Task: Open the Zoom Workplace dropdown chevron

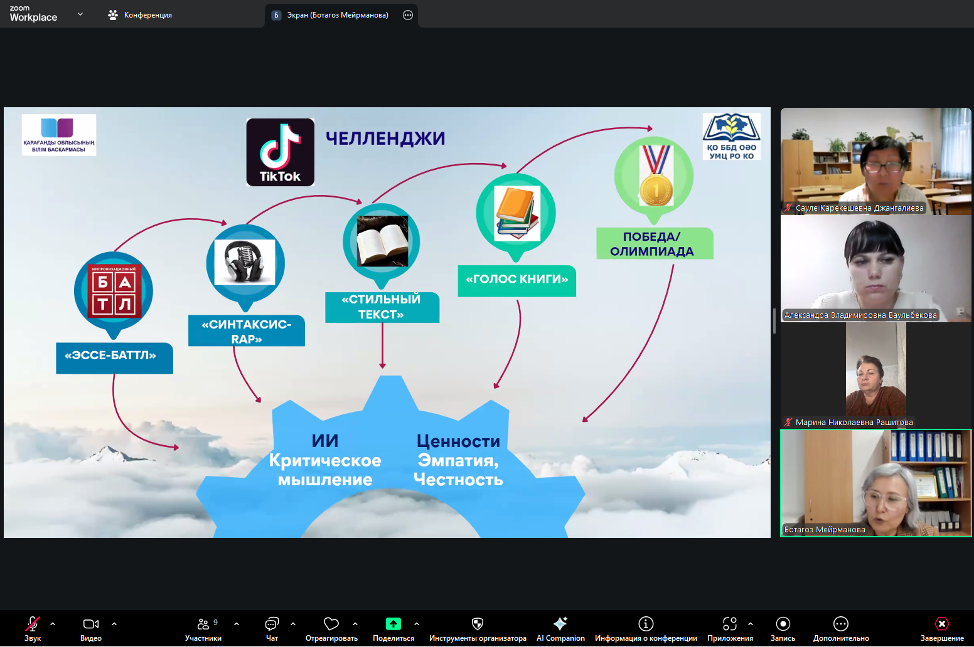Action: point(80,14)
